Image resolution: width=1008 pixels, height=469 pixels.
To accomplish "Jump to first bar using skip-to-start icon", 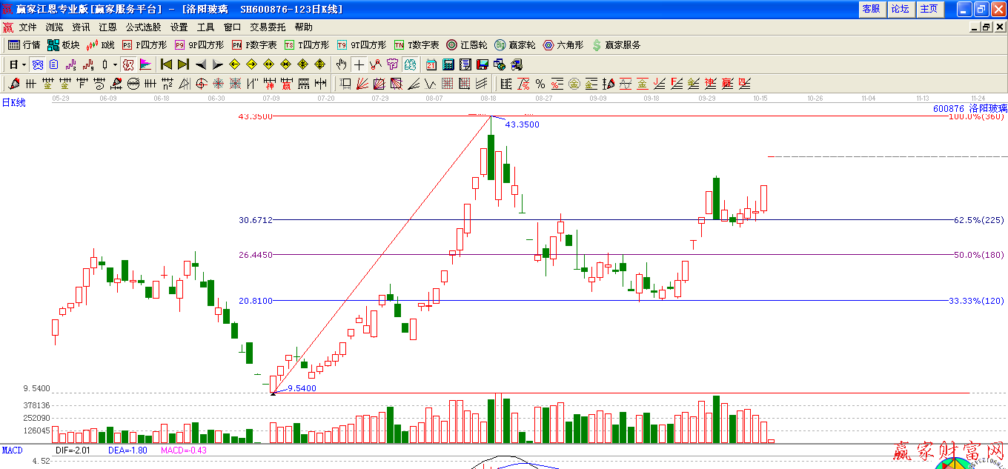I will point(166,64).
